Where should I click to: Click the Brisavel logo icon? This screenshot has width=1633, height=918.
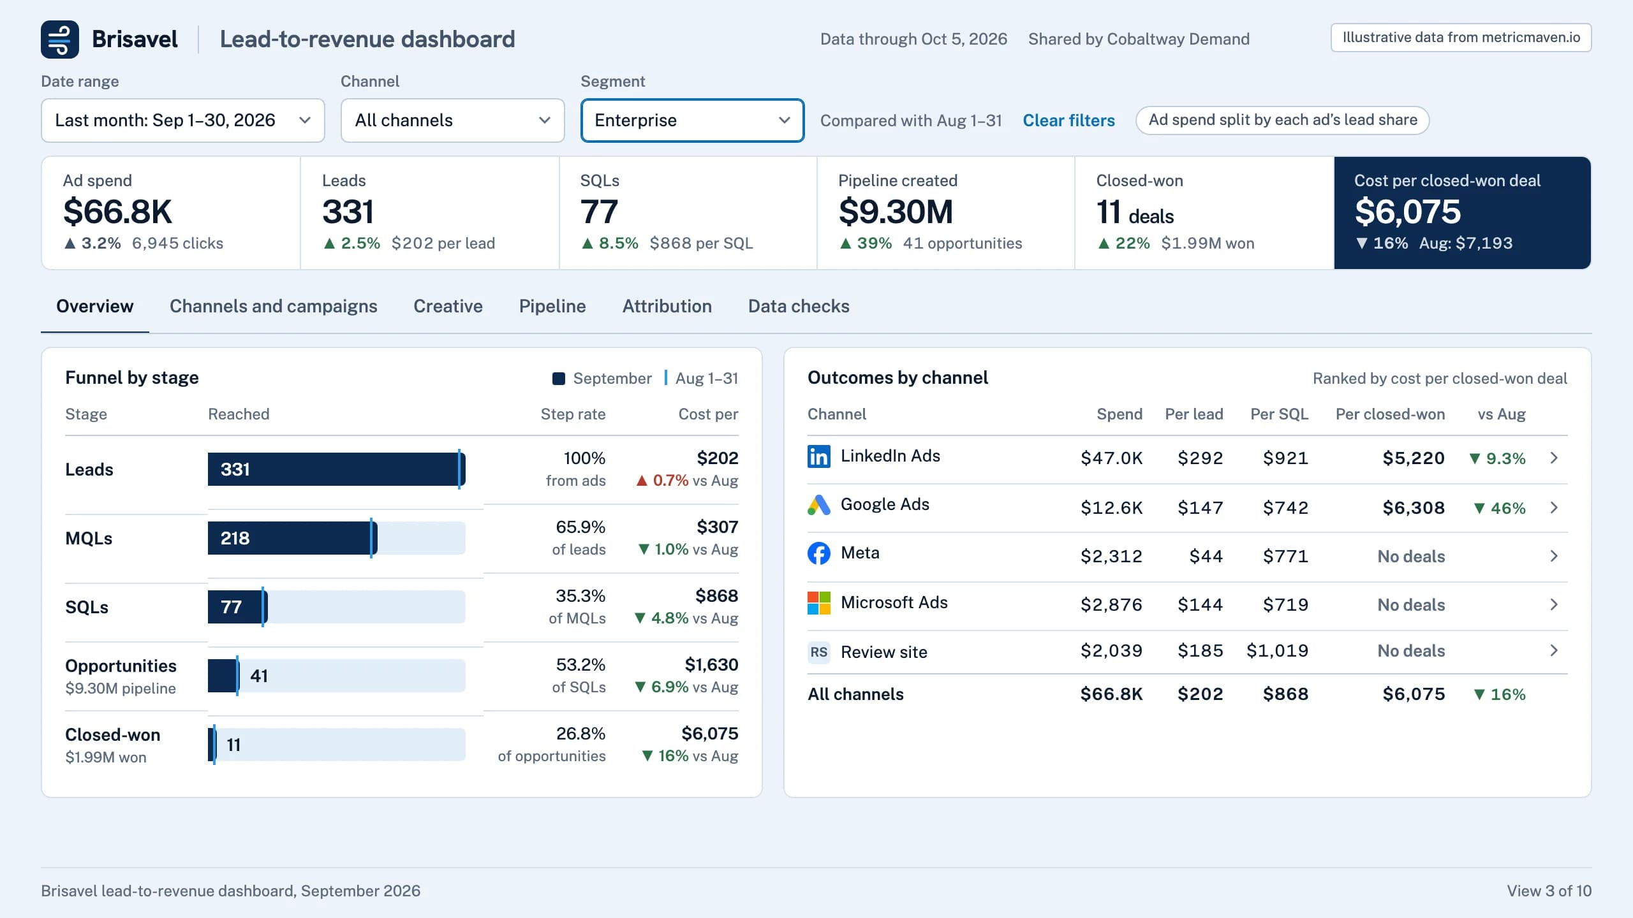[x=60, y=39]
